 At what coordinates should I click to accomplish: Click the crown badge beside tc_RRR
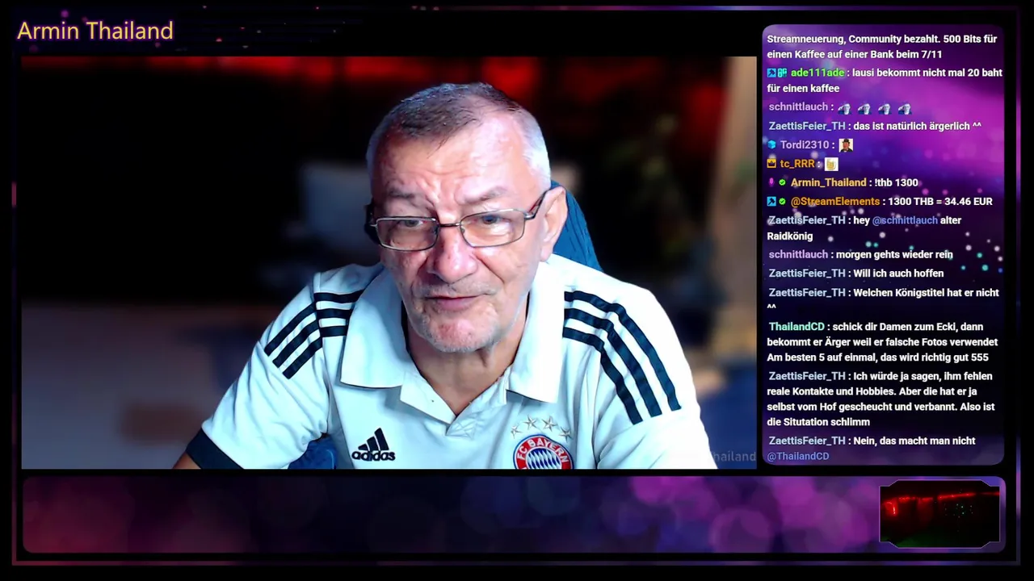tap(771, 164)
